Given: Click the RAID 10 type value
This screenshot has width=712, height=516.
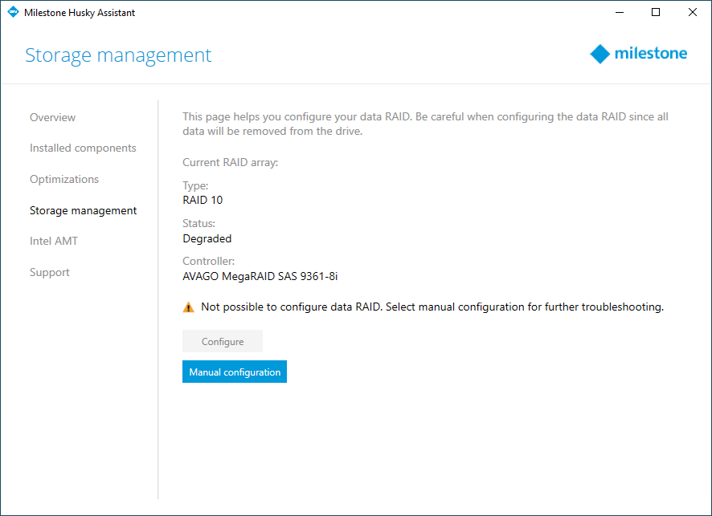Looking at the screenshot, I should [203, 200].
